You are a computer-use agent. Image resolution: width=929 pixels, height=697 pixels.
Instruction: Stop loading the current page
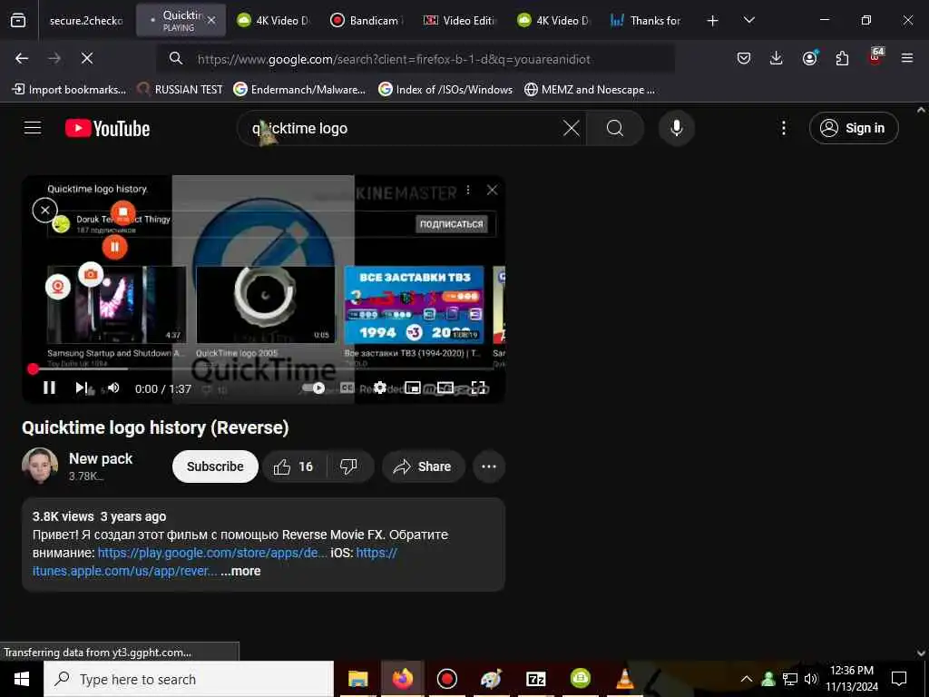pos(87,58)
